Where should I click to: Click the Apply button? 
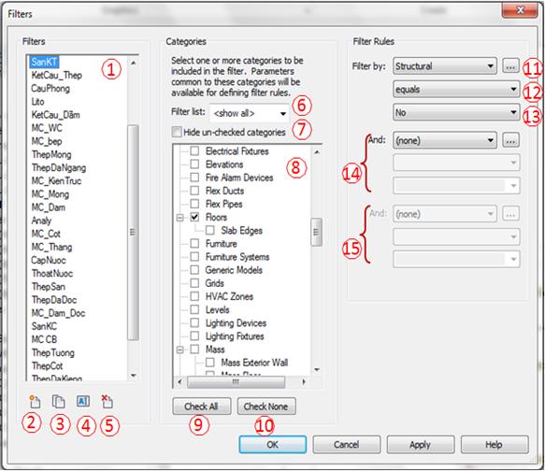(x=421, y=445)
